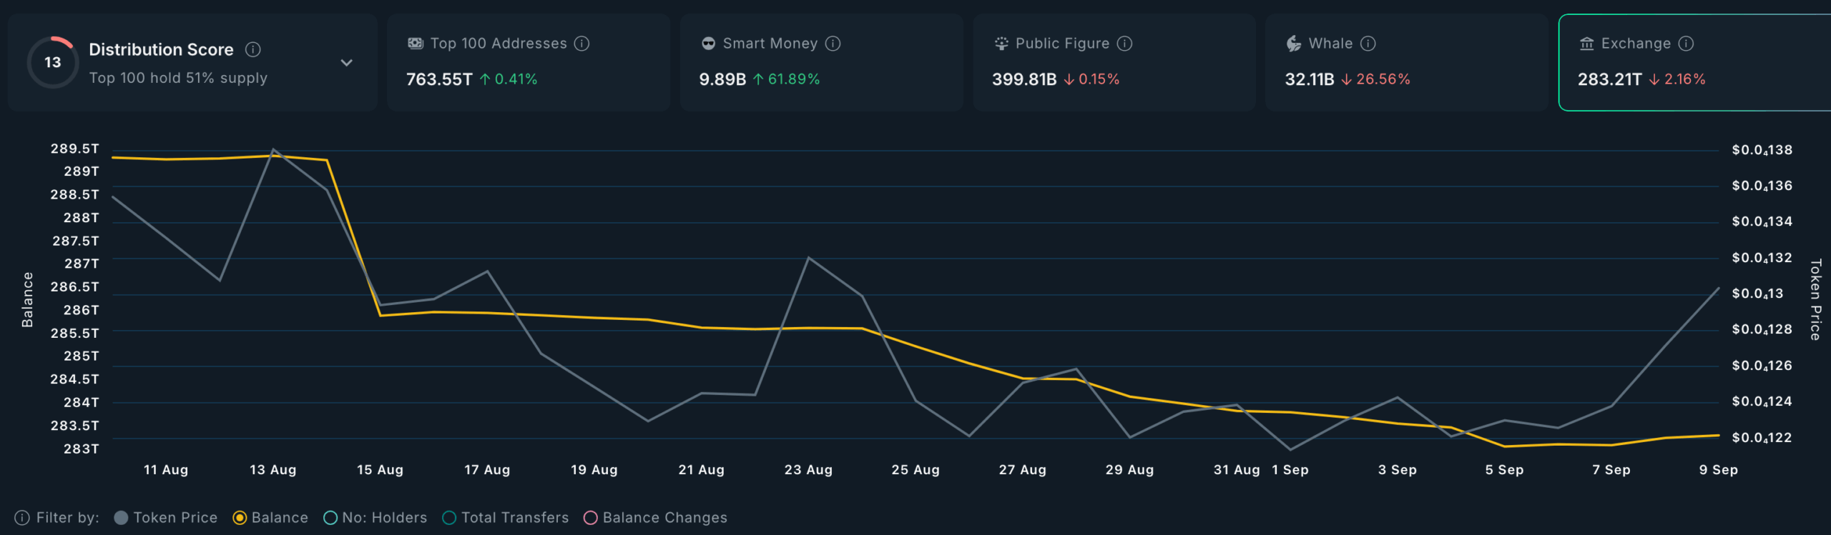Click the 399.81B Public Figure value
1831x535 pixels.
pyautogui.click(x=1024, y=79)
